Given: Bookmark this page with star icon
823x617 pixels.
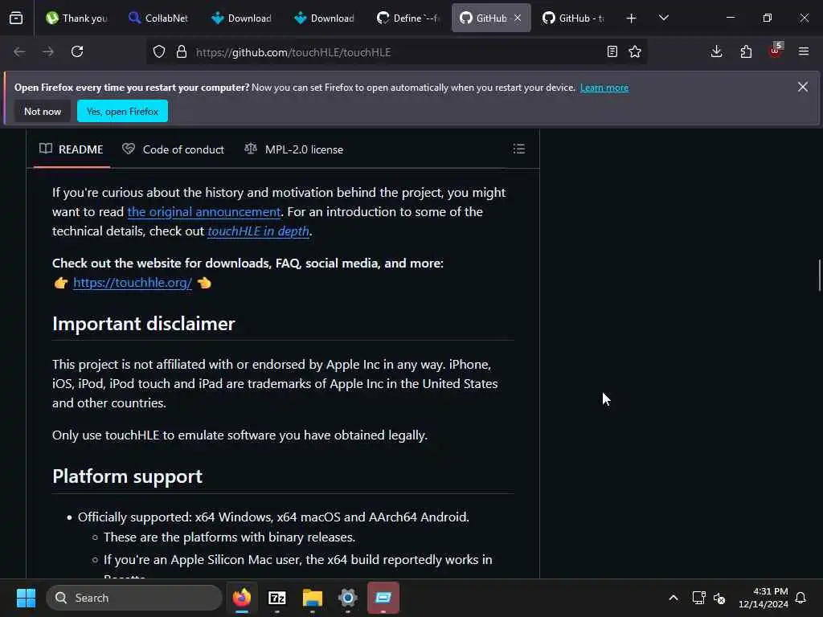Looking at the screenshot, I should click(x=635, y=51).
